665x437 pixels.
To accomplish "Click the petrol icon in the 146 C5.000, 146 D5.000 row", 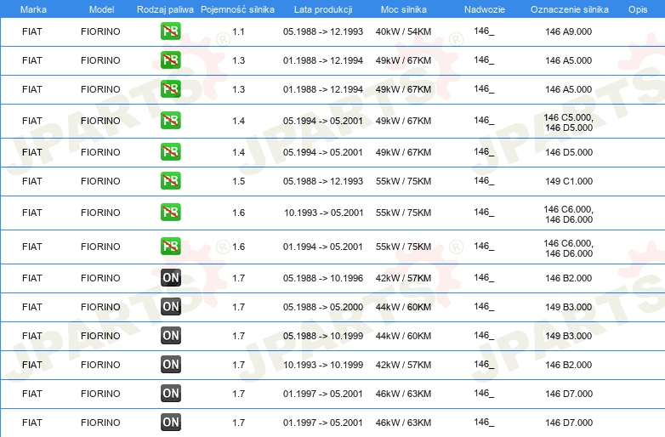I will click(170, 121).
